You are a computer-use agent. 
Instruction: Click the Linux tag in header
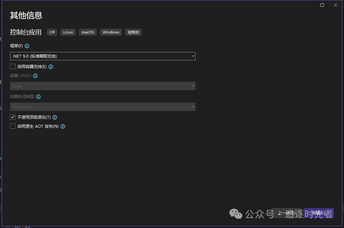point(68,32)
